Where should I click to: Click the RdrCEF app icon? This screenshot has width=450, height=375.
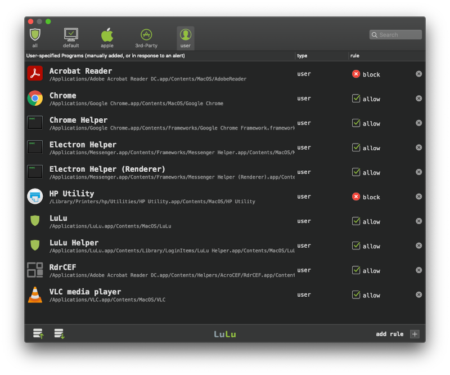tap(35, 270)
